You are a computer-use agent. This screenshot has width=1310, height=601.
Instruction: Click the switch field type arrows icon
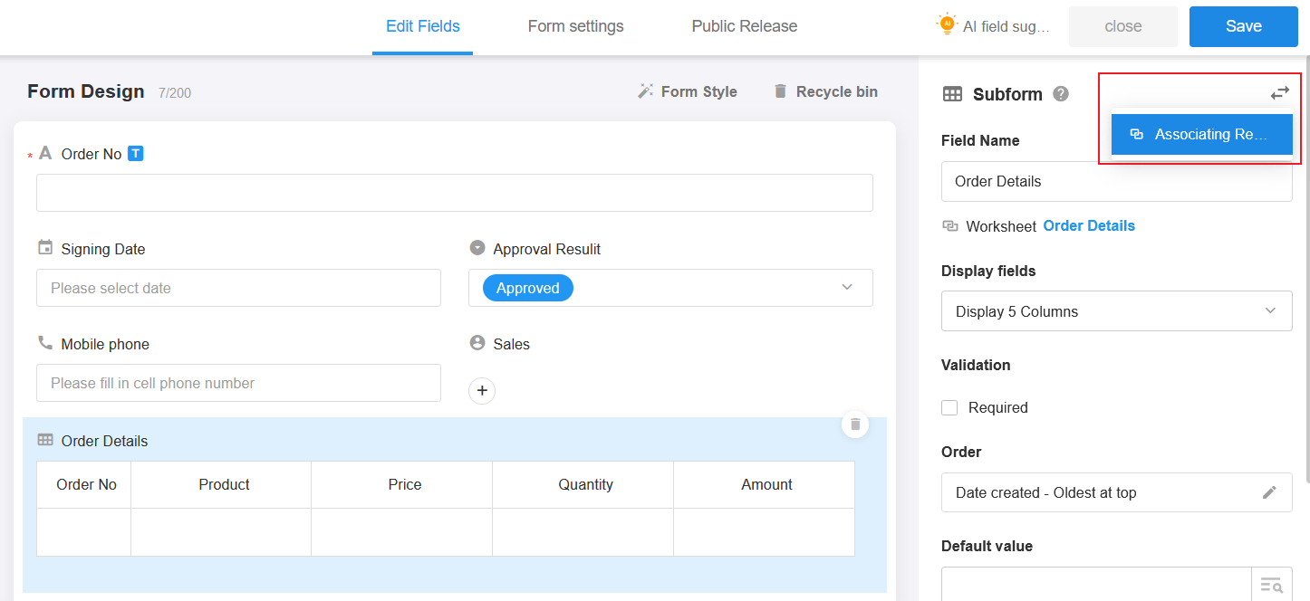click(x=1279, y=92)
